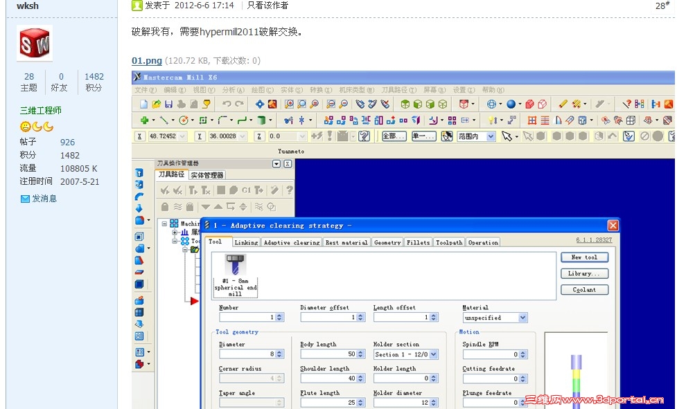Click the green isometric view cube icon
The image size is (677, 409).
(405, 104)
